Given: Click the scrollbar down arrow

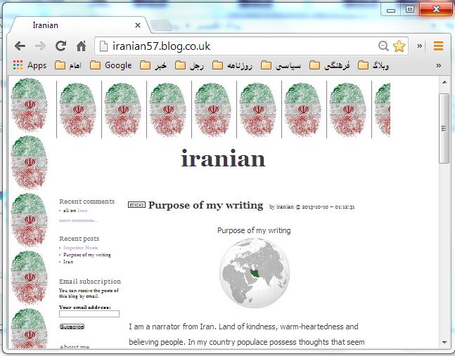Looking at the screenshot, I should pos(444,343).
